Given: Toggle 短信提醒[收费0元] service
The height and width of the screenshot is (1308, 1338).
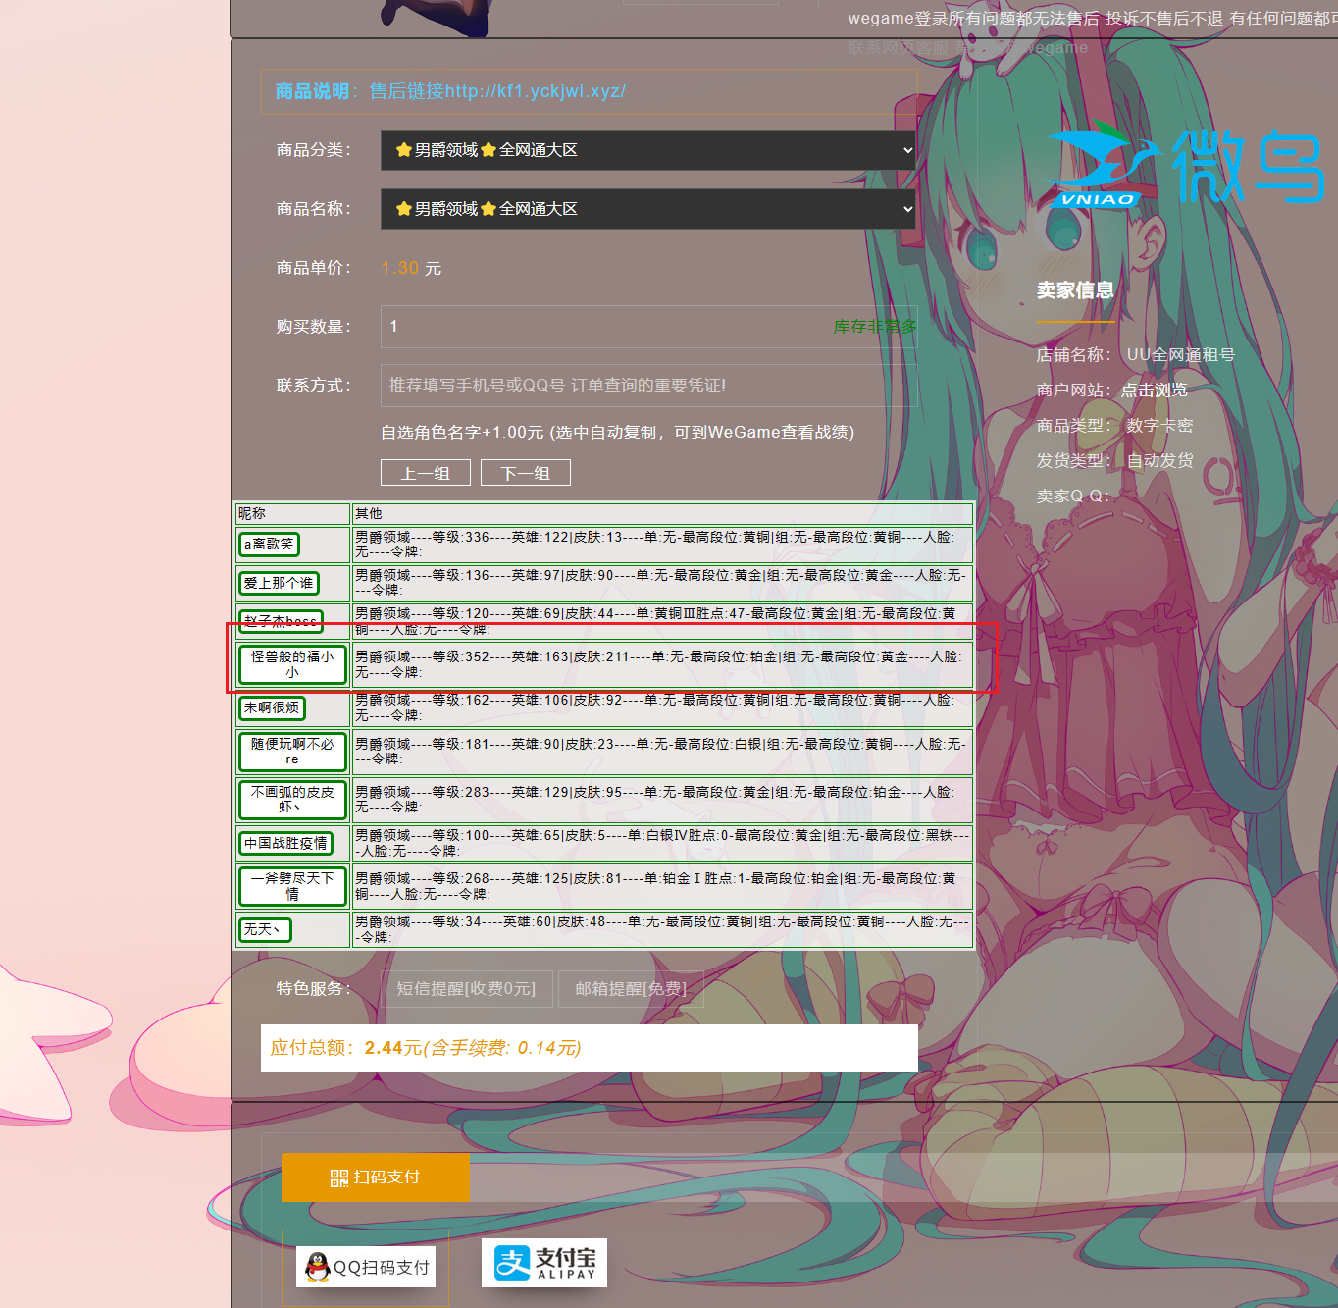Looking at the screenshot, I should pos(467,989).
